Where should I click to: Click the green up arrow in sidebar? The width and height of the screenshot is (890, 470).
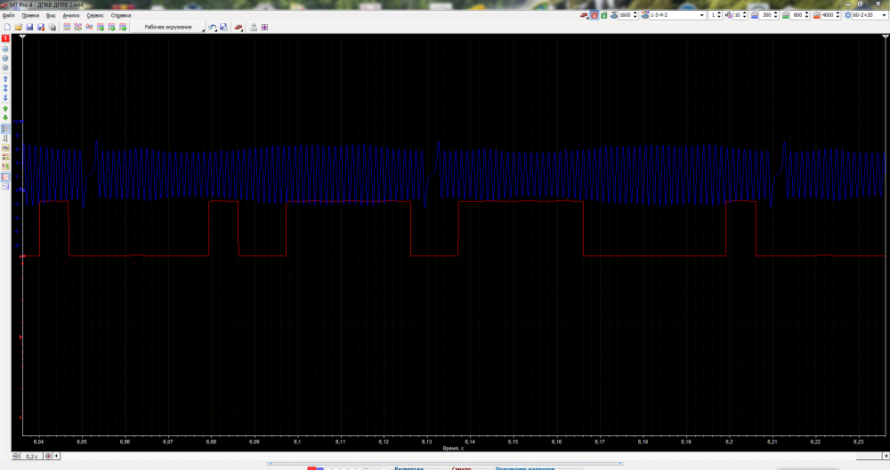5,109
